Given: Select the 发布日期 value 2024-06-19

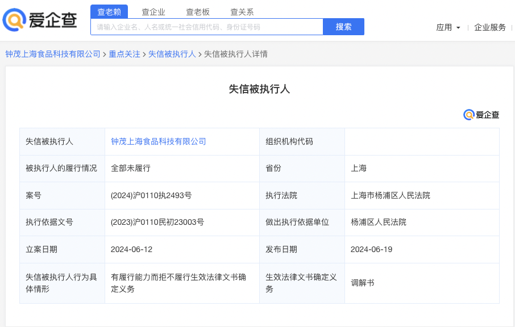Looking at the screenshot, I should 371,249.
